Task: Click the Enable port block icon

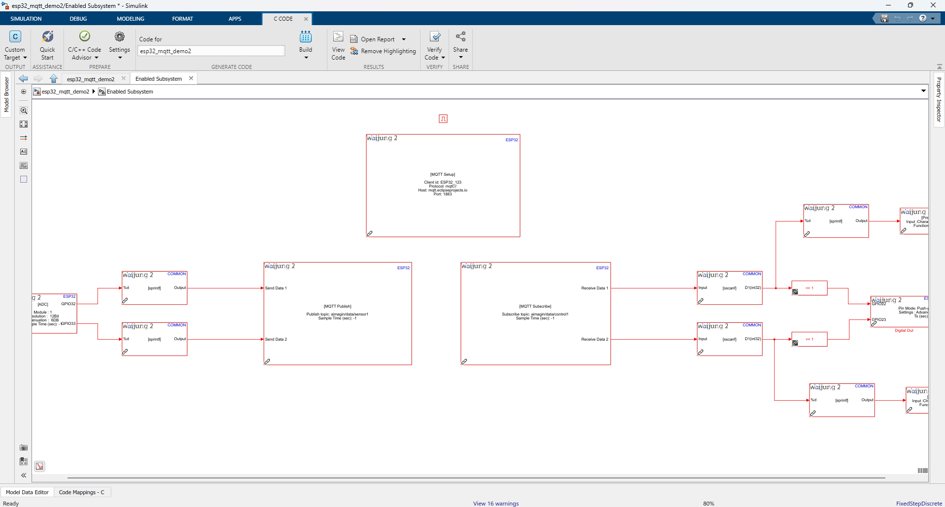Action: pyautogui.click(x=443, y=119)
